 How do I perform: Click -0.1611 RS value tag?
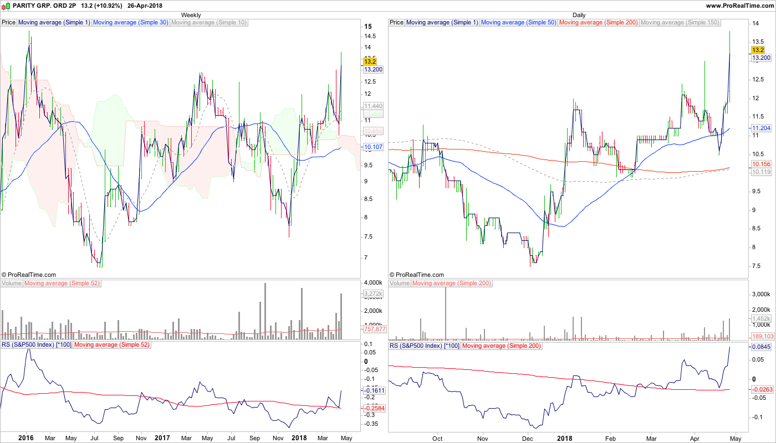coord(374,390)
